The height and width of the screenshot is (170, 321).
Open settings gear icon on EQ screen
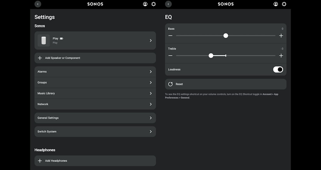point(284,4)
